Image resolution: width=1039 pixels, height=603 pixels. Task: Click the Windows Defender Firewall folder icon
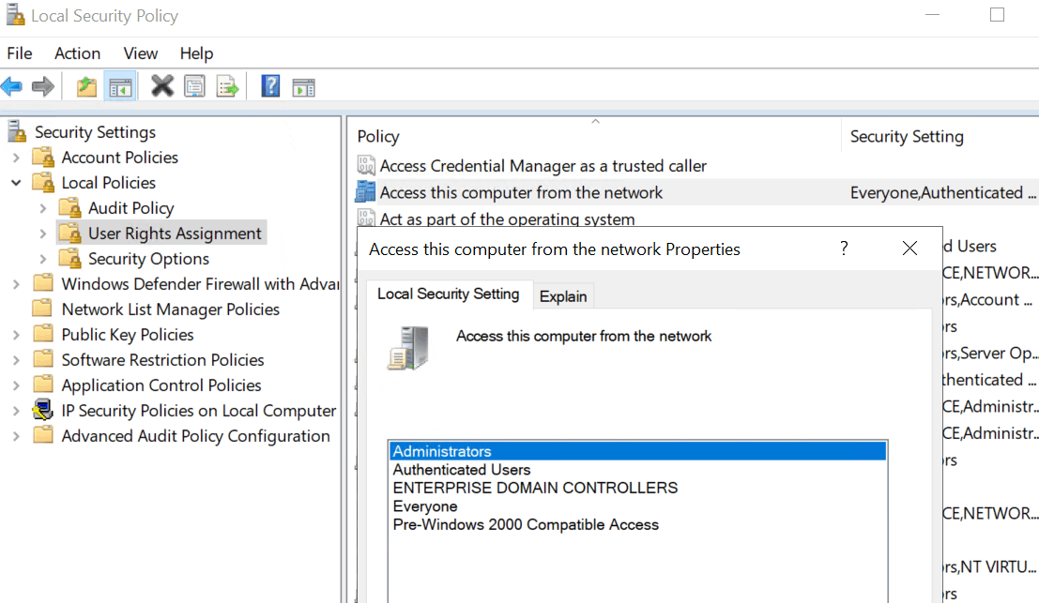[43, 283]
